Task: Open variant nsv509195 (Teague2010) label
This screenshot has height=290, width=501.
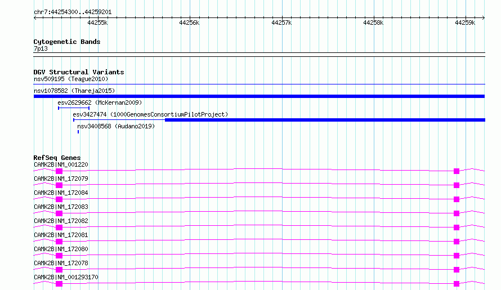Action: coord(71,79)
